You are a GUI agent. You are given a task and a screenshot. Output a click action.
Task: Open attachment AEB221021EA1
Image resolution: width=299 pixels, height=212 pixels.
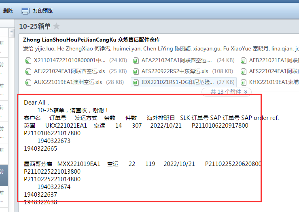pos(274,60)
